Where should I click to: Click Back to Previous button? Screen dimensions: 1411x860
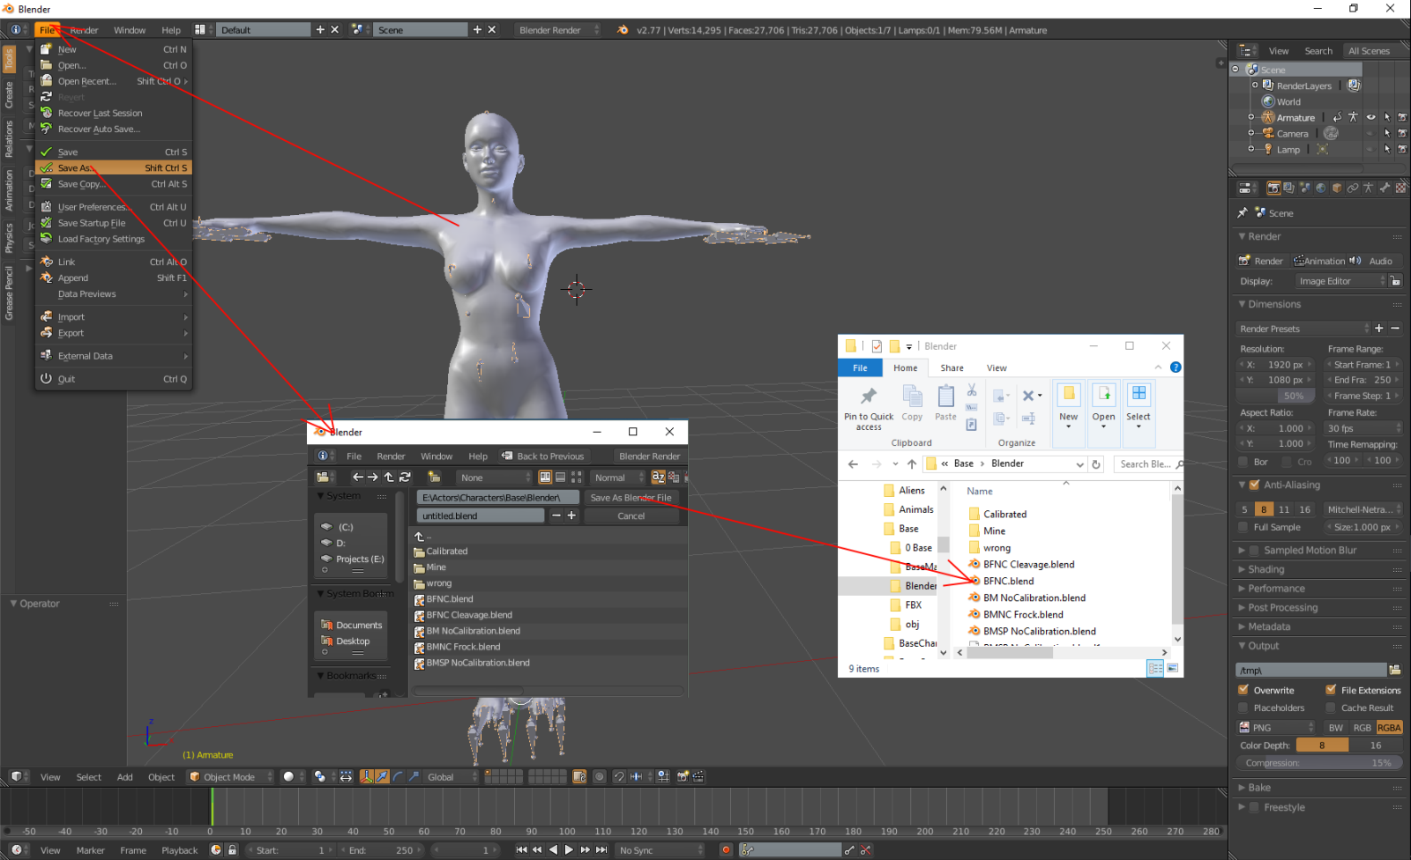tap(543, 456)
